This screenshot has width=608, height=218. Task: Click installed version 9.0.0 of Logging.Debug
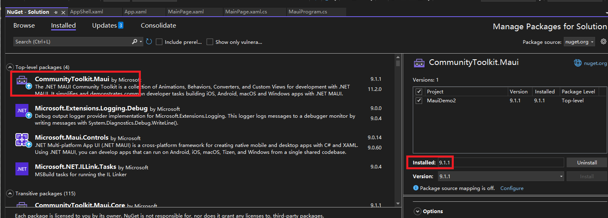point(376,108)
